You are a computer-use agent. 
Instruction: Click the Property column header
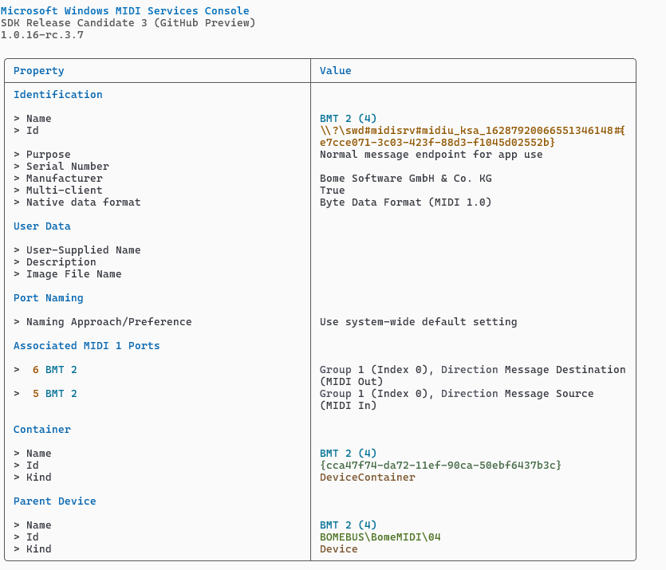click(x=38, y=71)
